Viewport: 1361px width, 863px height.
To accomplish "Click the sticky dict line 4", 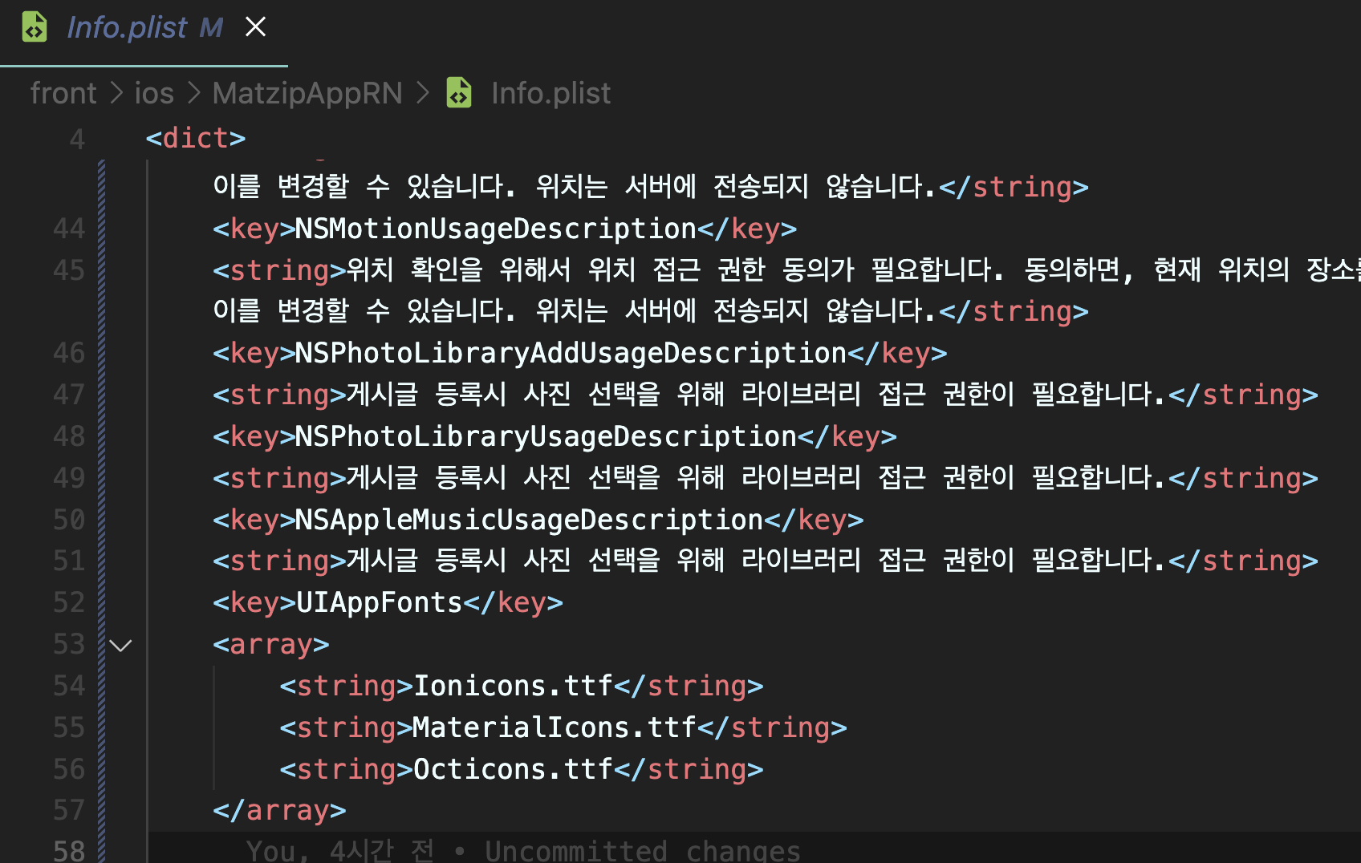I will coord(196,138).
